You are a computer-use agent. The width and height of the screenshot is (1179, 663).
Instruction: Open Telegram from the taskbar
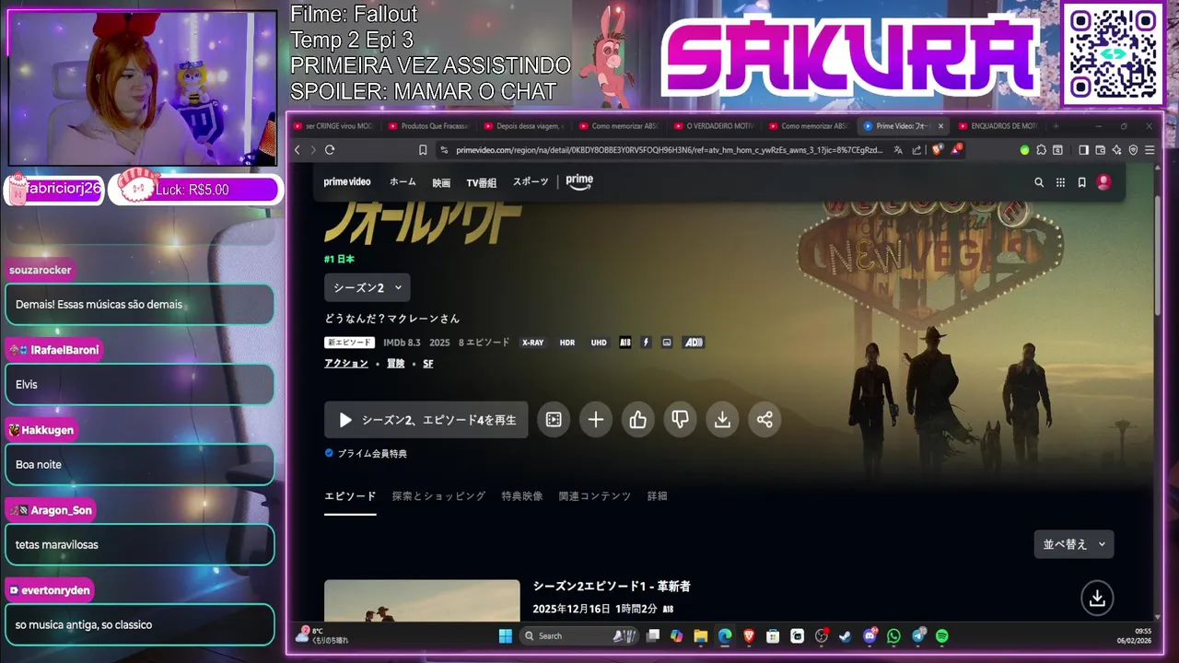[918, 636]
